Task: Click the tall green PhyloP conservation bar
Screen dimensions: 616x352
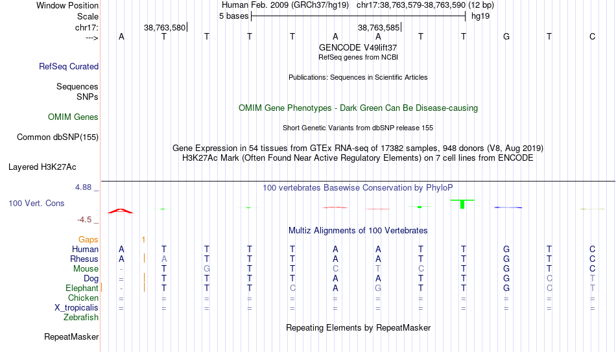Action: 462,204
